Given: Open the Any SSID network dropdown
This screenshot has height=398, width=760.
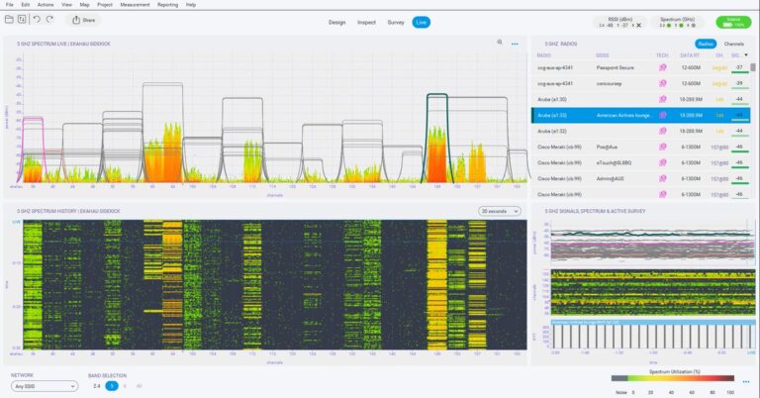Looking at the screenshot, I should (x=45, y=386).
